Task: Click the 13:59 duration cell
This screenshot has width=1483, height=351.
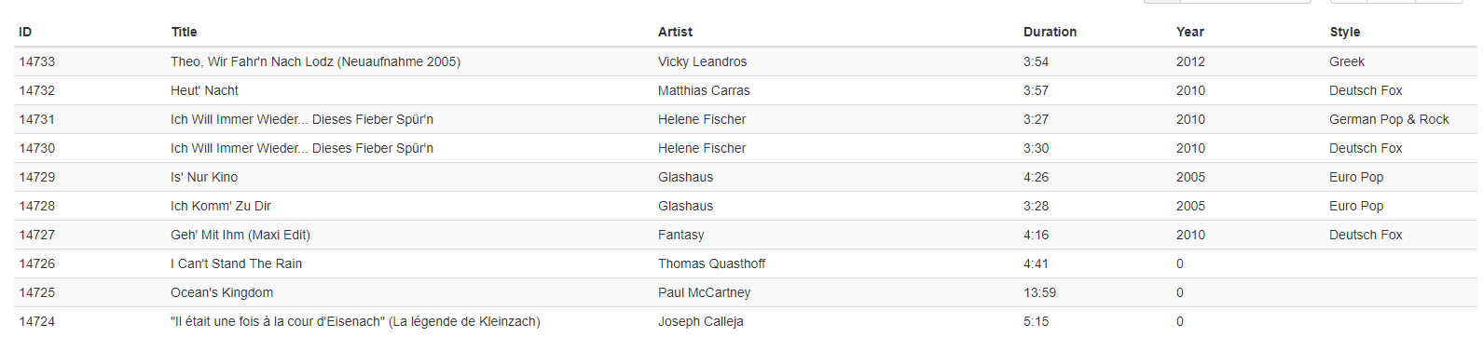Action: point(1039,292)
